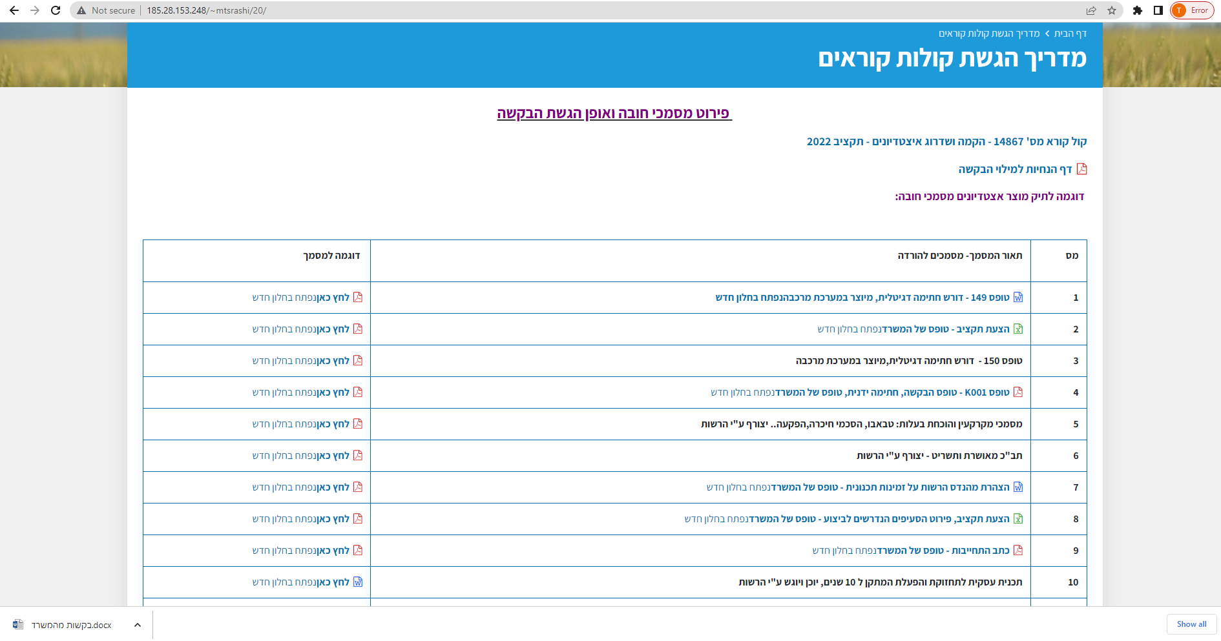Open the browser extensions puzzle icon
Screen dimensions: 1221x641
click(x=1138, y=10)
